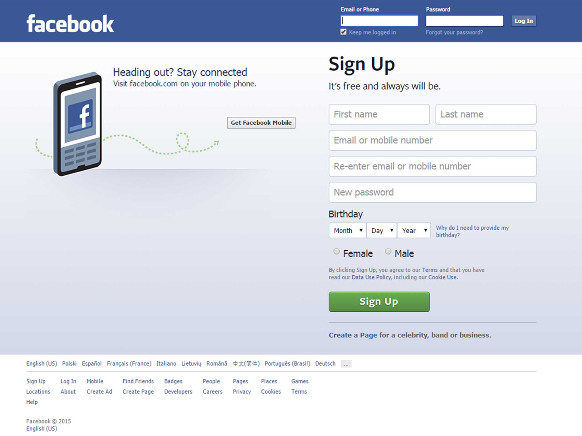Click the 'Sign Up' footer menu link
Viewport: 582px width, 436px height.
click(x=35, y=381)
